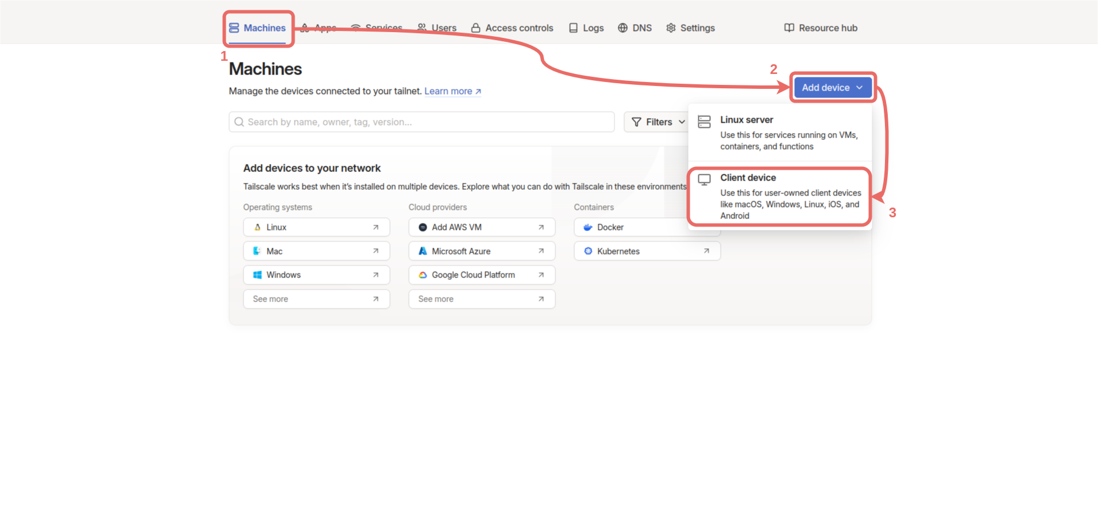1098x508 pixels.
Task: Click the 'Cloud providers' label
Action: 438,208
